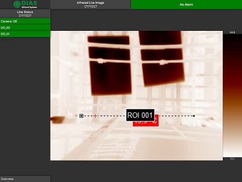Viewport: 242px width, 182px height.
Task: Click the No Alarm status banner
Action: pos(186,4)
